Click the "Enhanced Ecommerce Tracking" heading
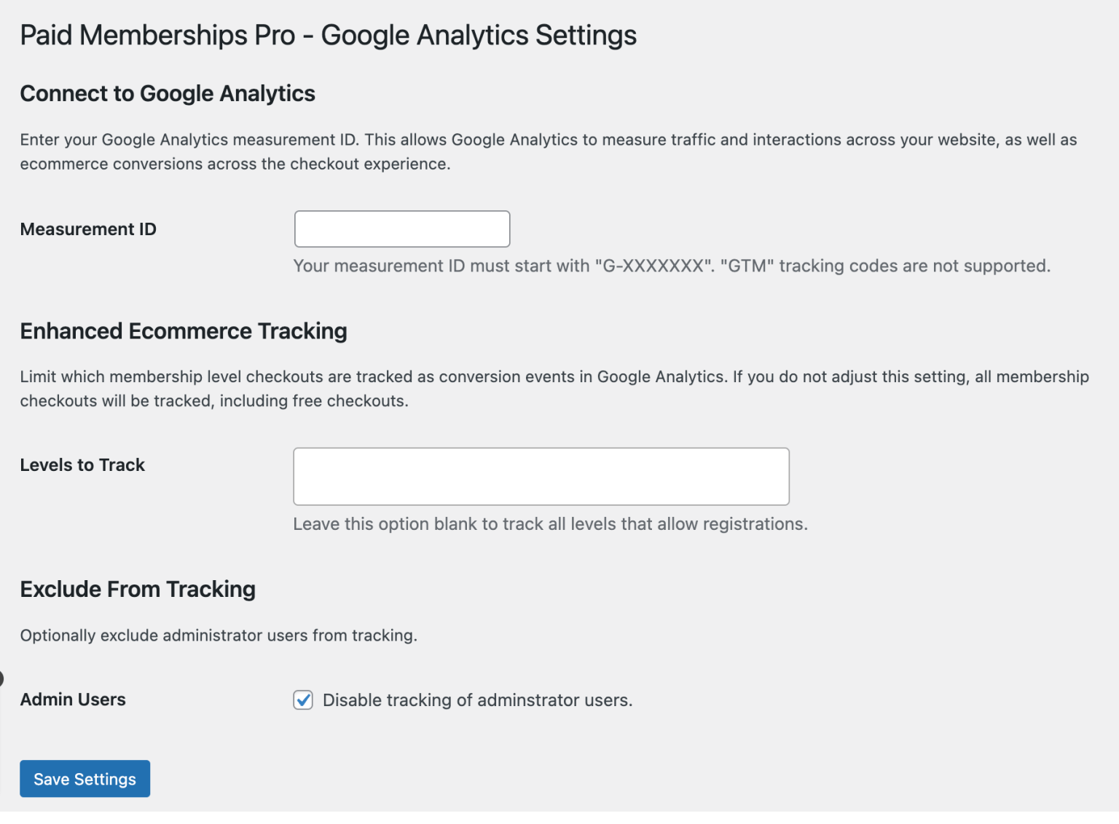This screenshot has height=824, width=1119. pyautogui.click(x=184, y=331)
